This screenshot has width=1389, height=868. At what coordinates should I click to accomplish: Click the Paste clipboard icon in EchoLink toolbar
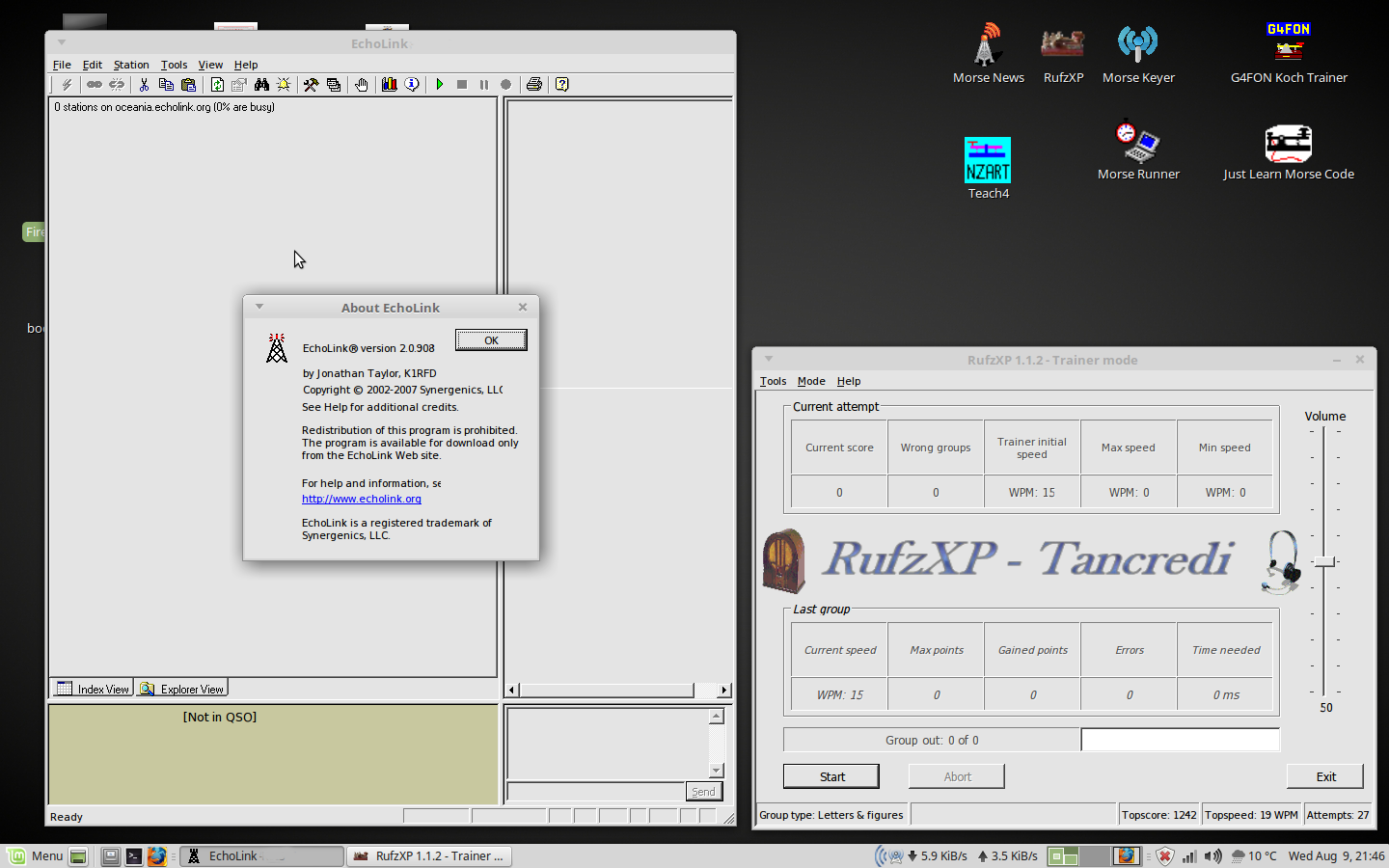(189, 85)
